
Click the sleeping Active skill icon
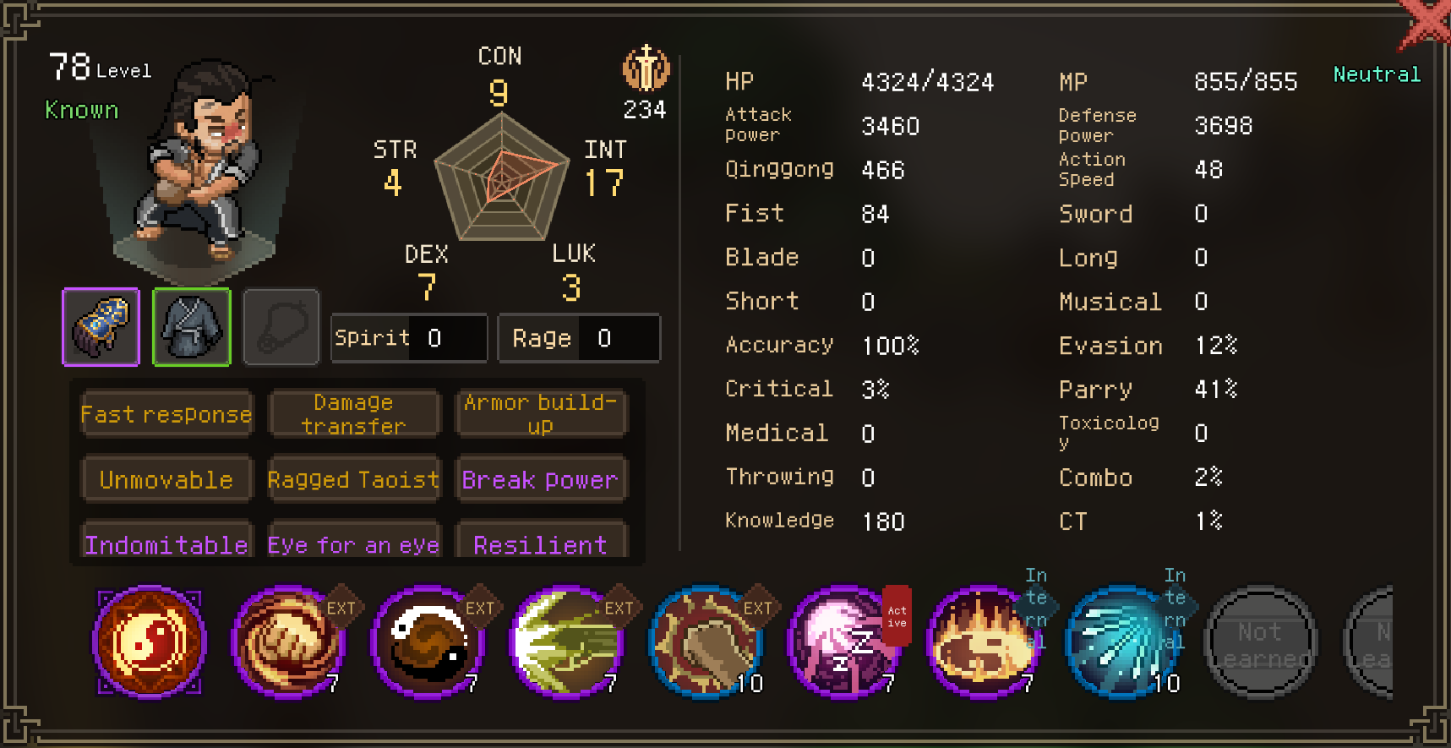(843, 642)
